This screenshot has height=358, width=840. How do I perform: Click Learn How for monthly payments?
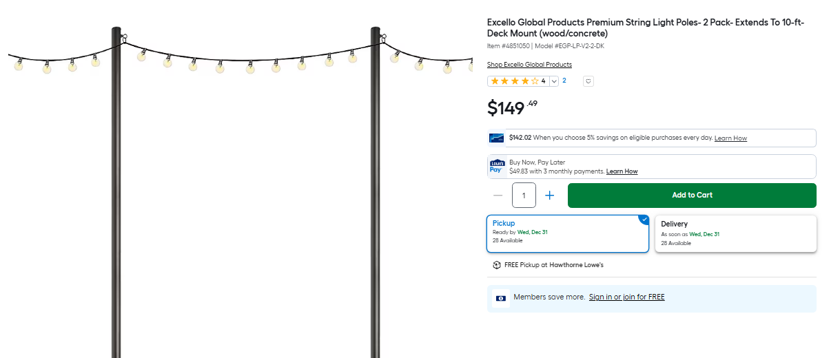(622, 171)
